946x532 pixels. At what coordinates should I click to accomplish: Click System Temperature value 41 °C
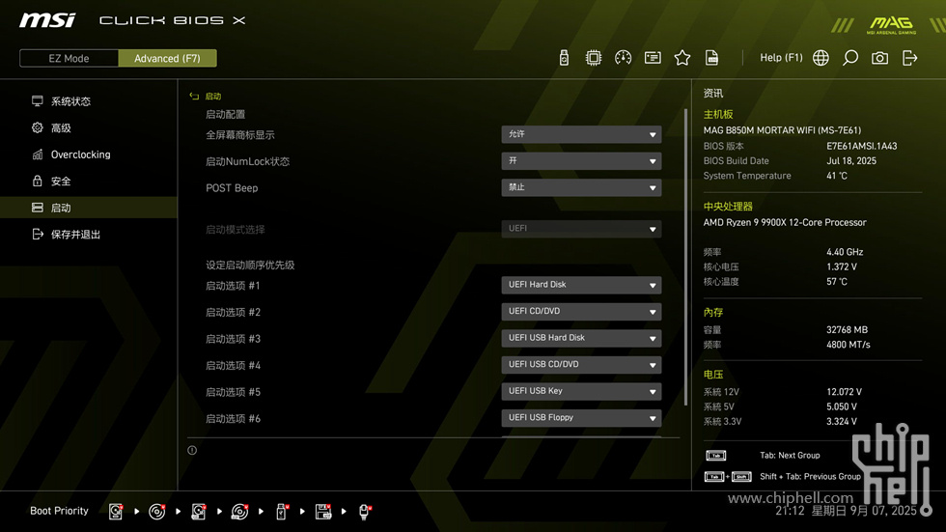tap(837, 176)
